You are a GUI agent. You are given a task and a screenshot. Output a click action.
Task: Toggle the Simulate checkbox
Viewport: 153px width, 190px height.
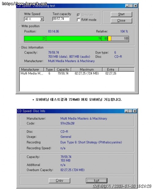(x=78, y=15)
